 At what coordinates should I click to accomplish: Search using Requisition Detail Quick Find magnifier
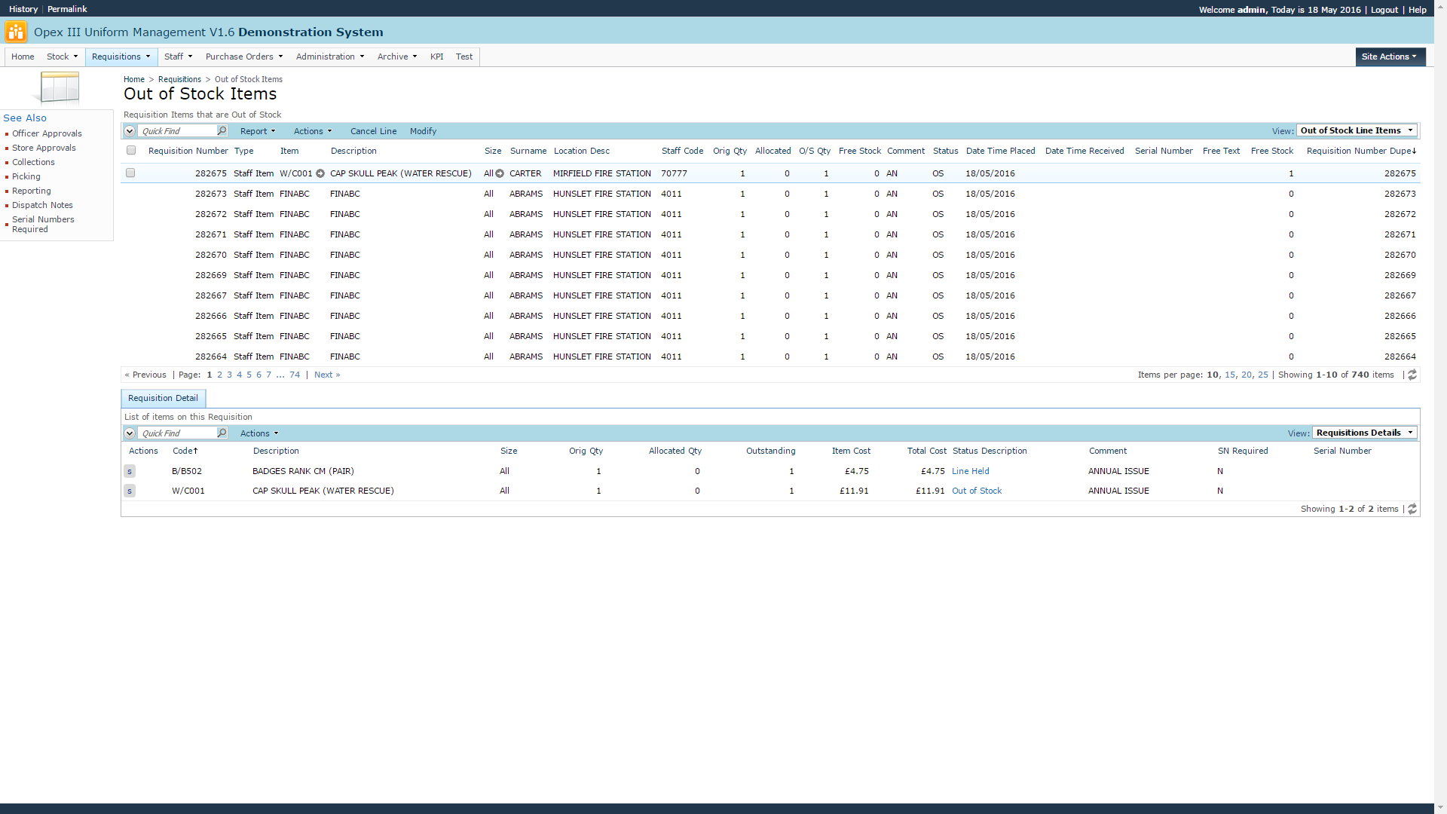coord(222,433)
